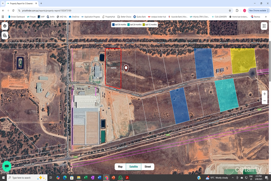
Task: Open the PropertyHub bookmark
Action: (x=108, y=17)
